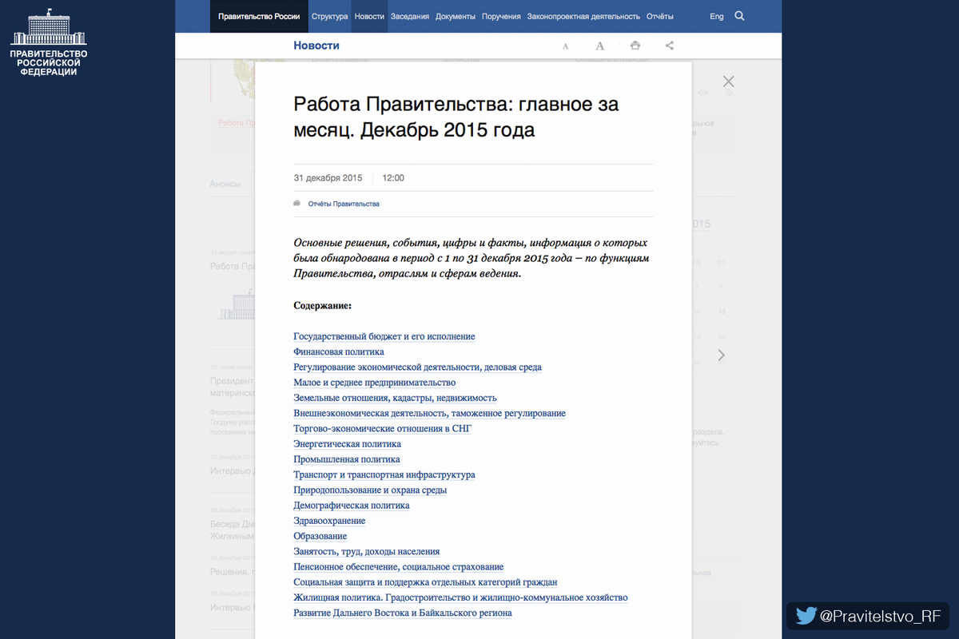Open Транспорт и транспортная инфраструктура link

pos(384,474)
